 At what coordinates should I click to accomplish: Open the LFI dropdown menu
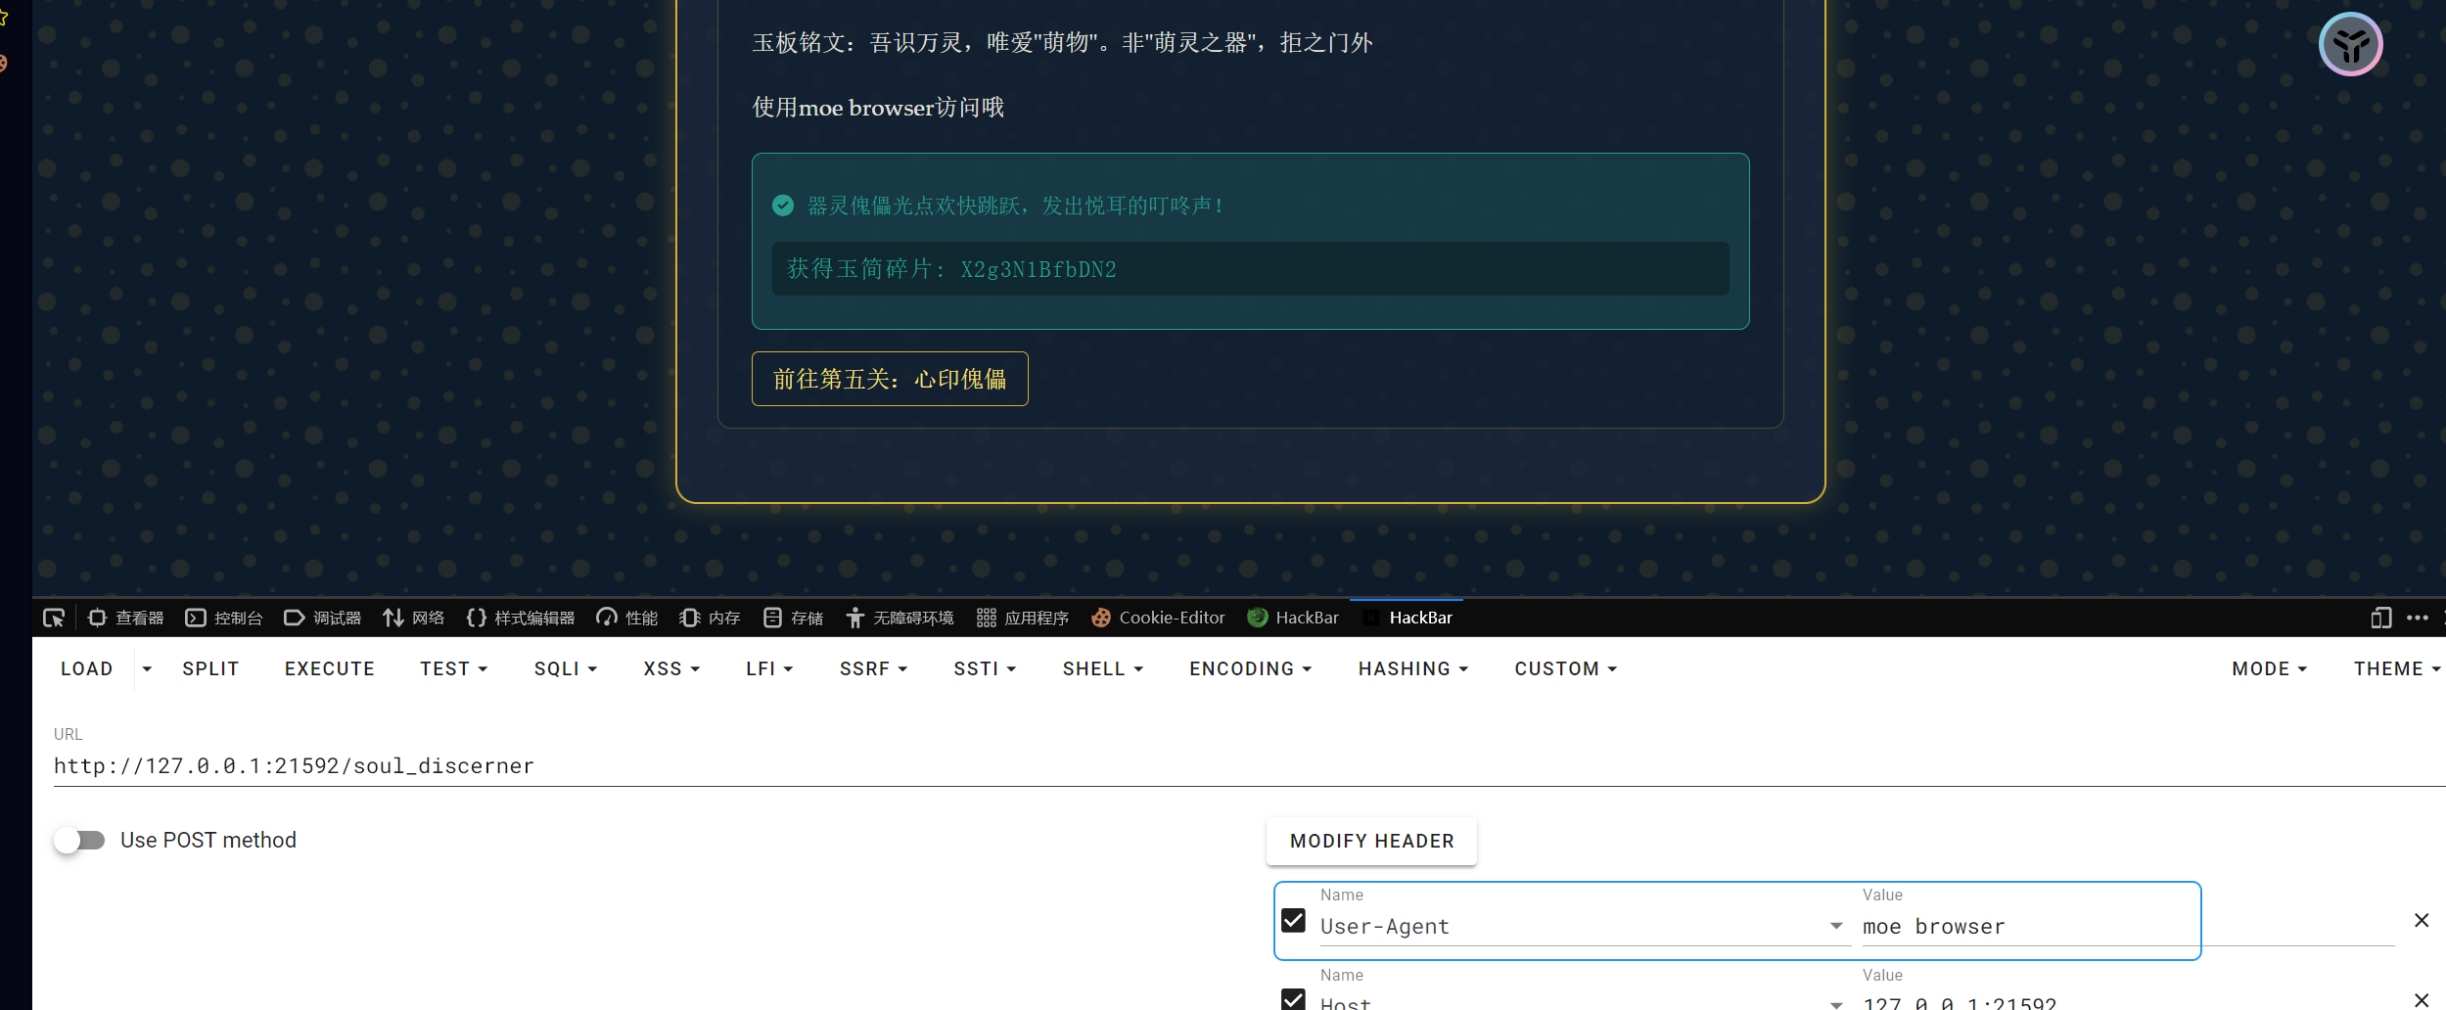tap(769, 668)
